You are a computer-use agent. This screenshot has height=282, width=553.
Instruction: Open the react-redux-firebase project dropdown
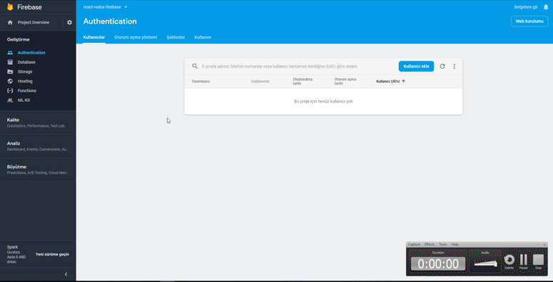tap(105, 7)
